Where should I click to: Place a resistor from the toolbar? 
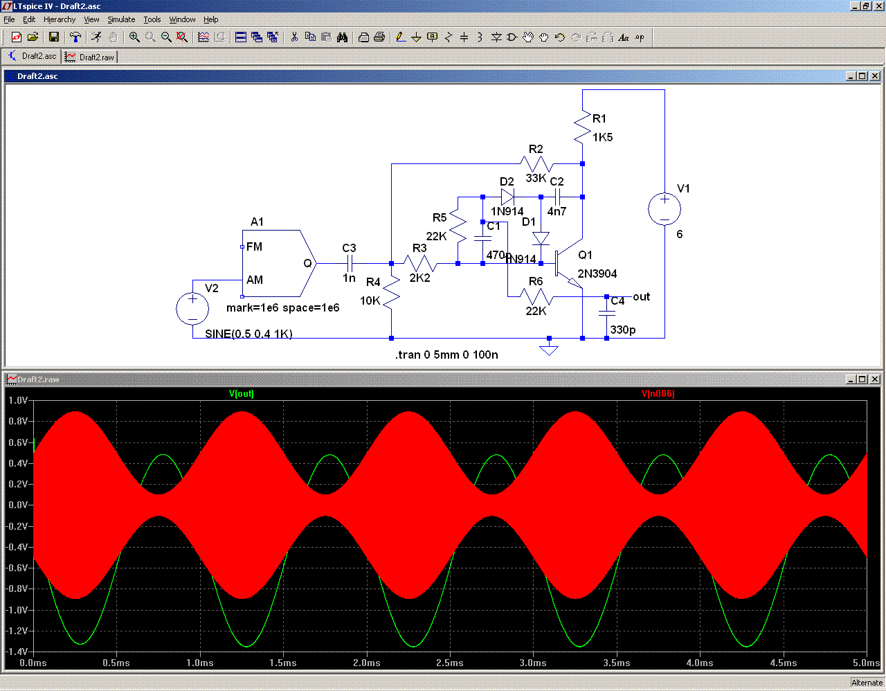[x=449, y=37]
